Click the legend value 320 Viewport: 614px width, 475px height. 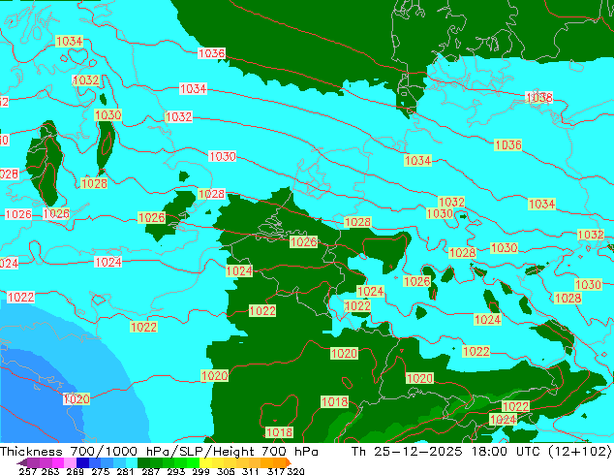(x=295, y=471)
